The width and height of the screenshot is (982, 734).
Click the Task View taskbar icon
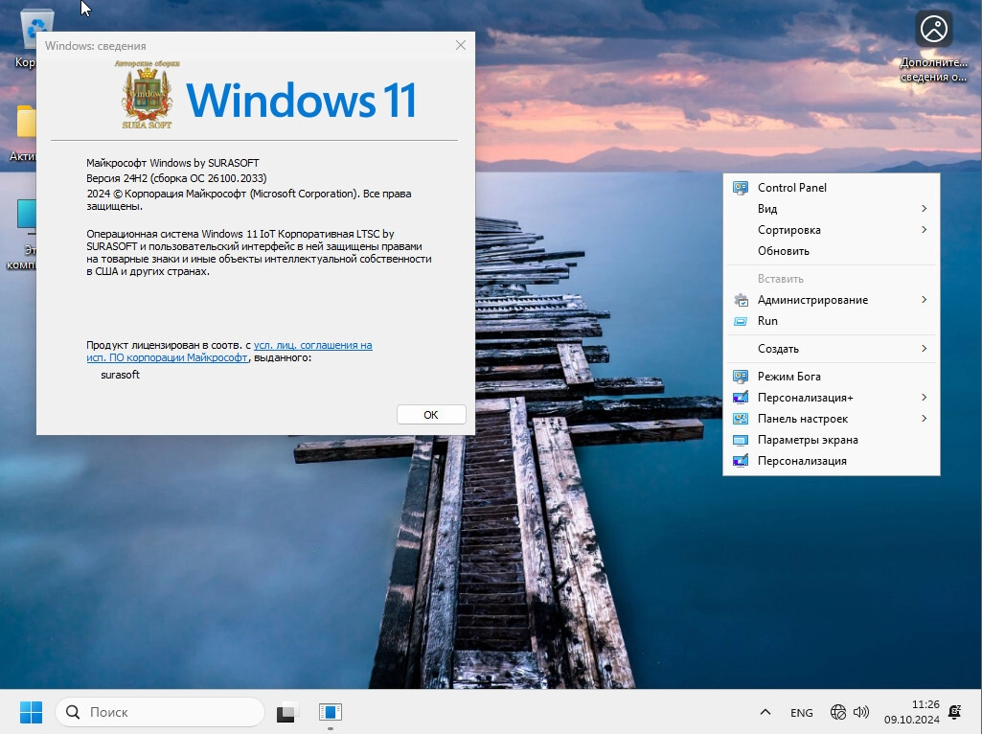click(x=286, y=712)
